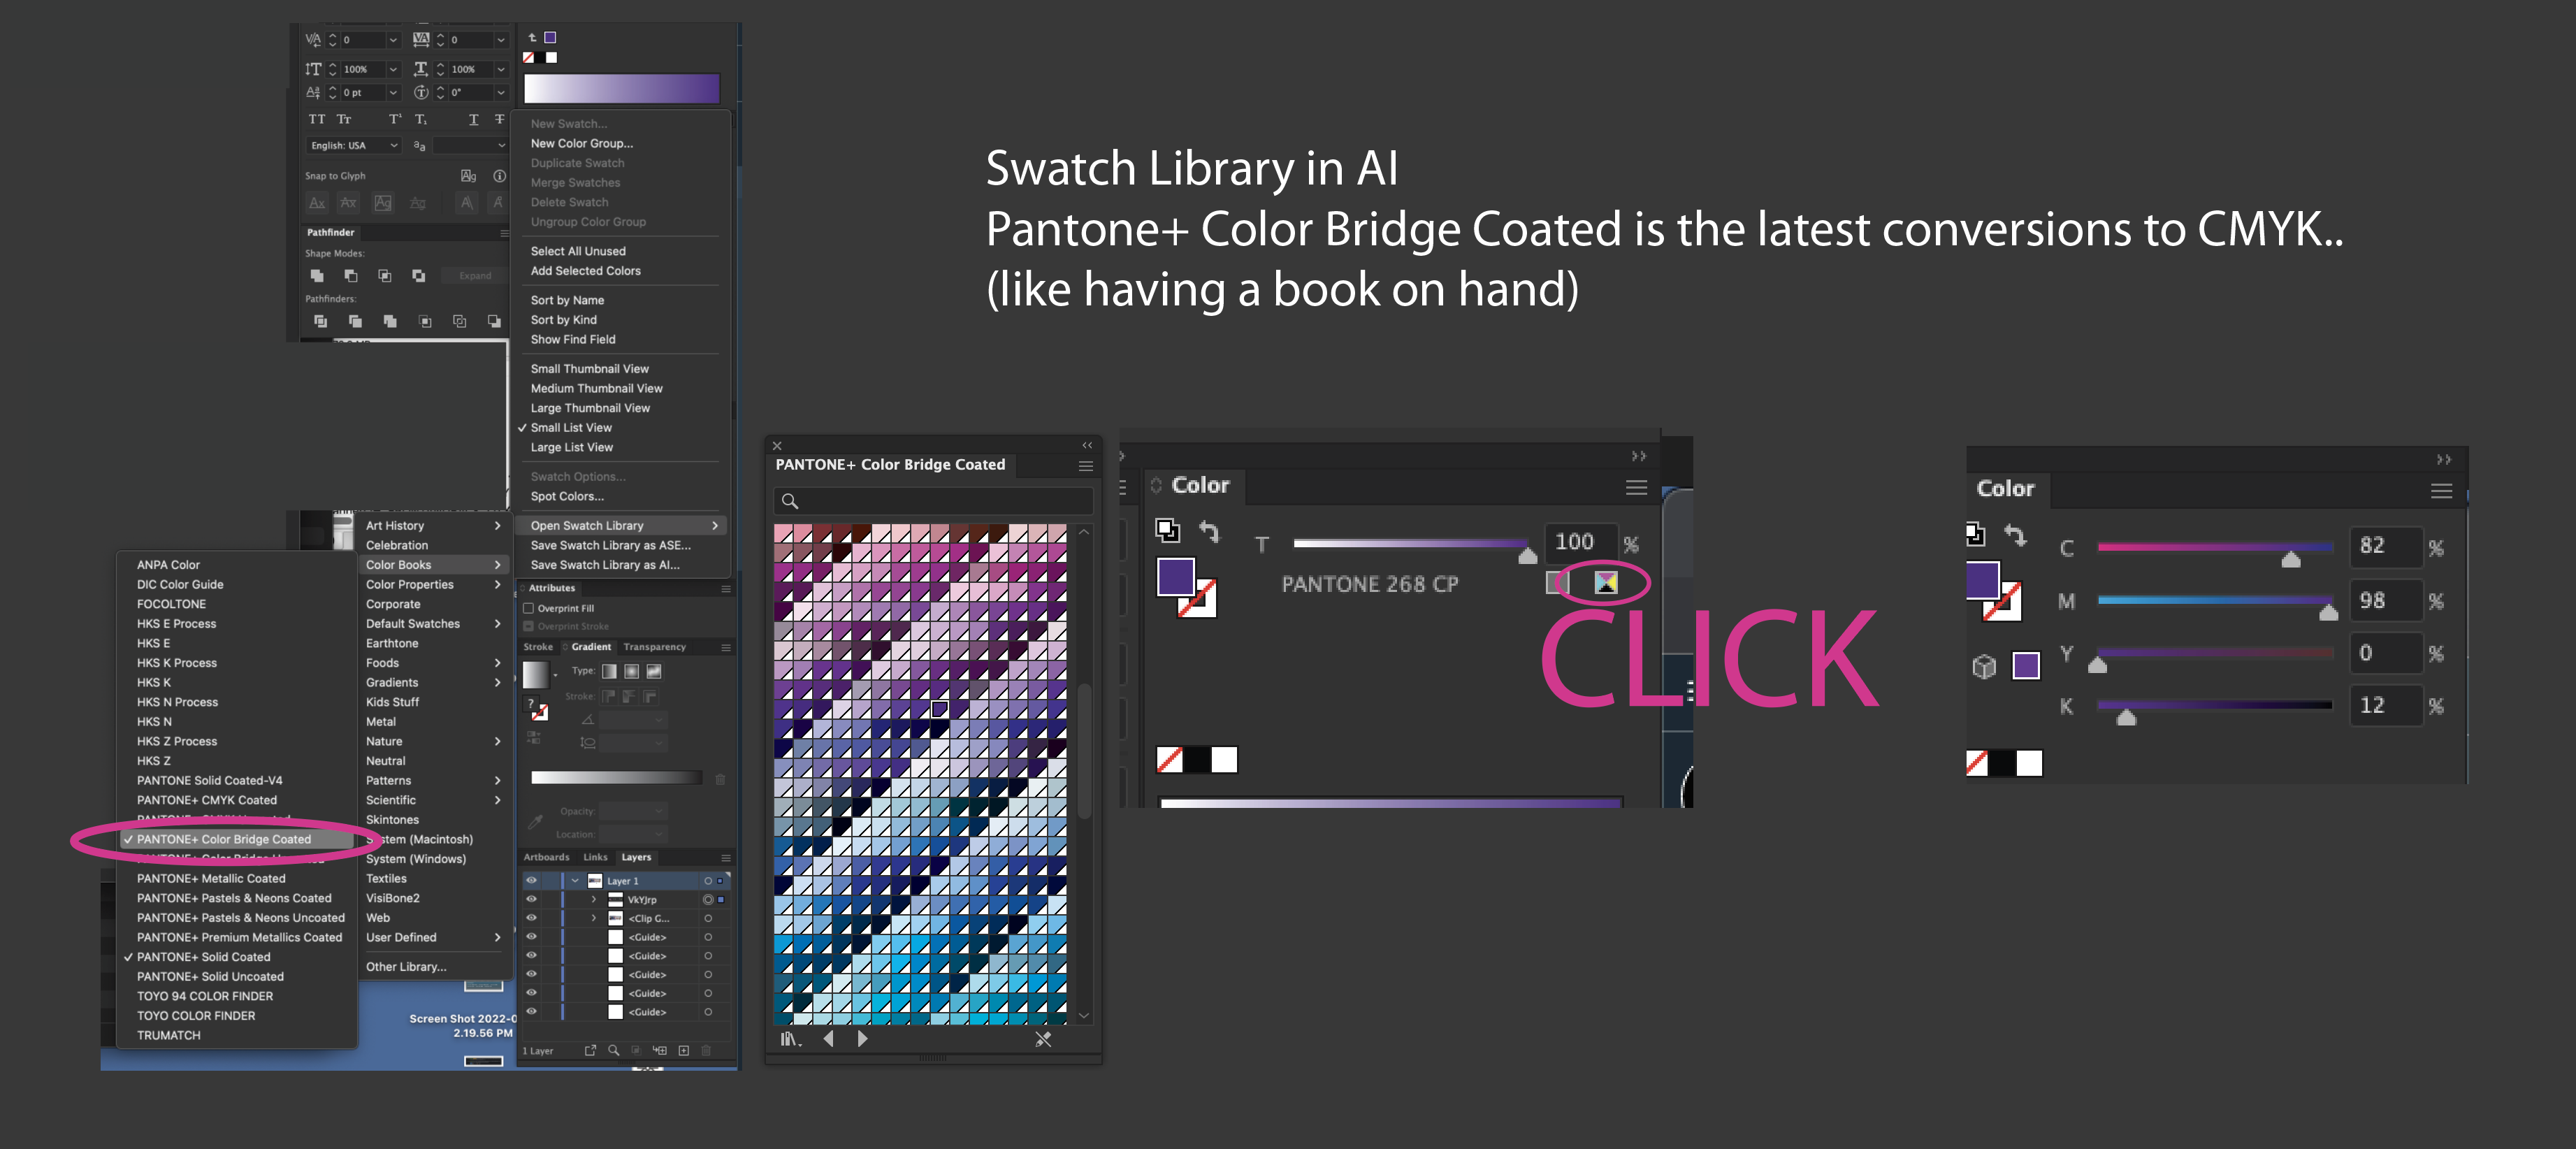This screenshot has height=1149, width=2576.
Task: Select PANTONE+ Solid Coated checked library entry
Action: (203, 957)
